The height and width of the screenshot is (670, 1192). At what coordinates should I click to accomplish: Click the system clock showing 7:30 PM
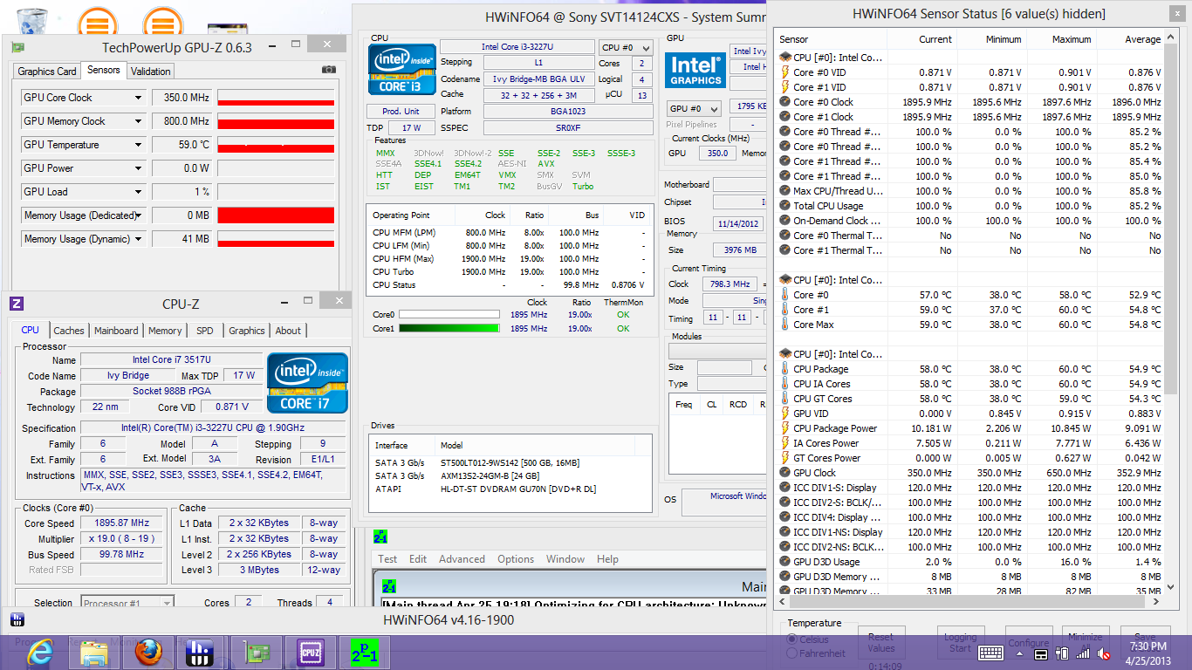[1147, 646]
